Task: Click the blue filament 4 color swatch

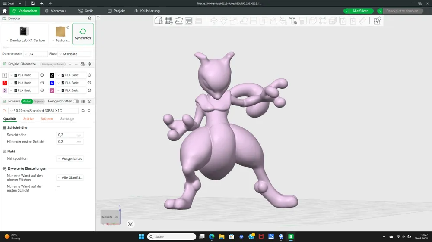Action: [x=52, y=83]
